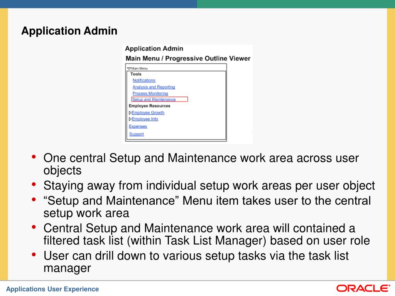The image size is (395, 296).
Task: Click the Applications User Experience footer text
Action: tap(52, 289)
